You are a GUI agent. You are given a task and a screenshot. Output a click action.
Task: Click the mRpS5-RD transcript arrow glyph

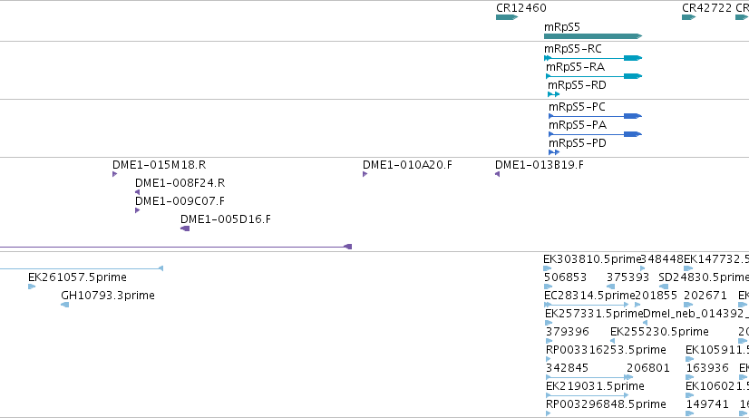[554, 94]
